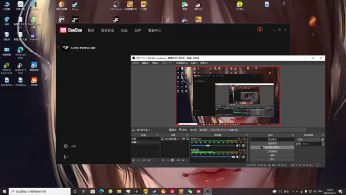The image size is (346, 195).
Task: Pop out the 场景 scenes dock
Action: 157,135
